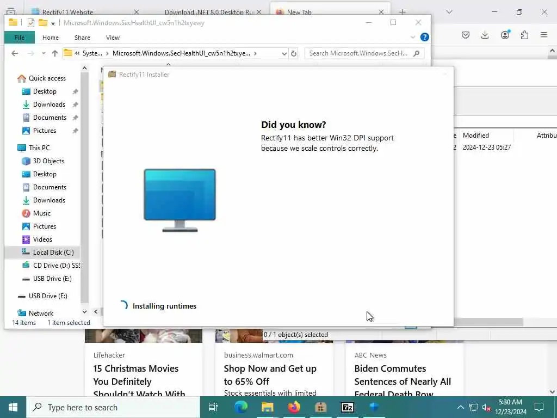Open pinned Downloads under Quick access
557x418 pixels.
(x=49, y=104)
